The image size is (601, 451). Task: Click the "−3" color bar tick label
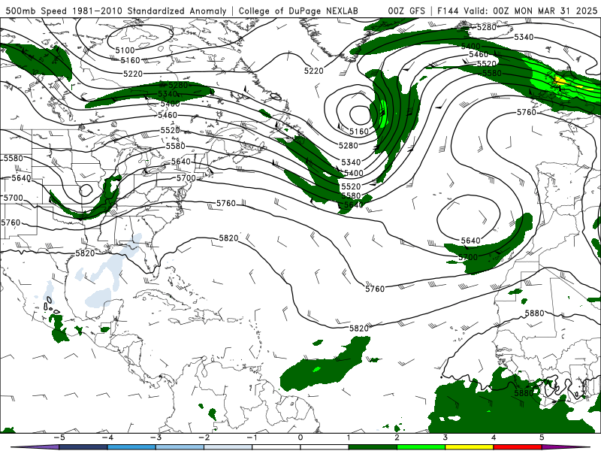point(156,437)
